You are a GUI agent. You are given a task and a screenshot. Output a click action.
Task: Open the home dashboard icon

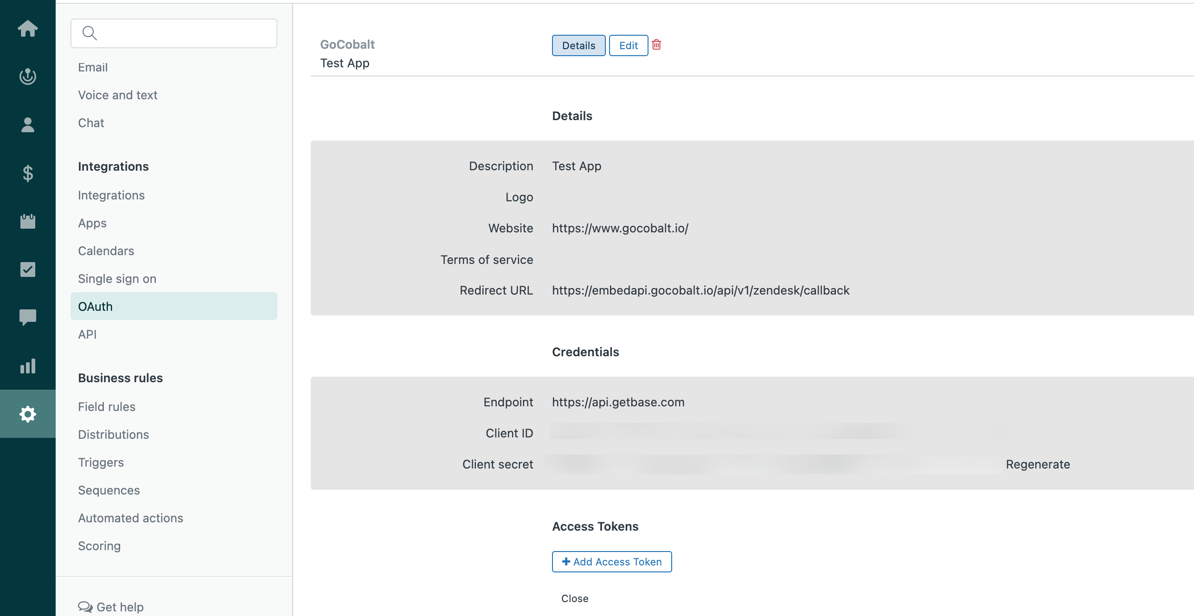(28, 29)
